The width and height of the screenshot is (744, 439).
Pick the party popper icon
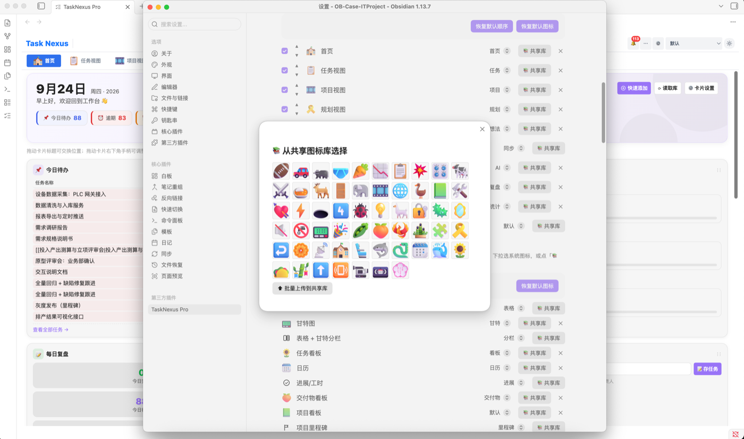point(341,231)
